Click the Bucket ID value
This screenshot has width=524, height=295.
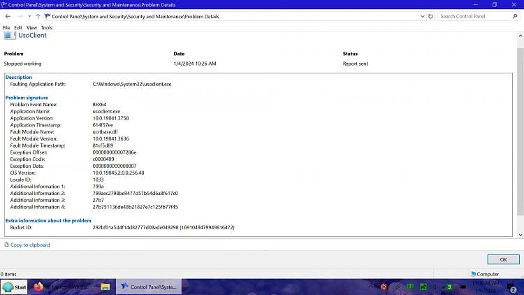163,227
